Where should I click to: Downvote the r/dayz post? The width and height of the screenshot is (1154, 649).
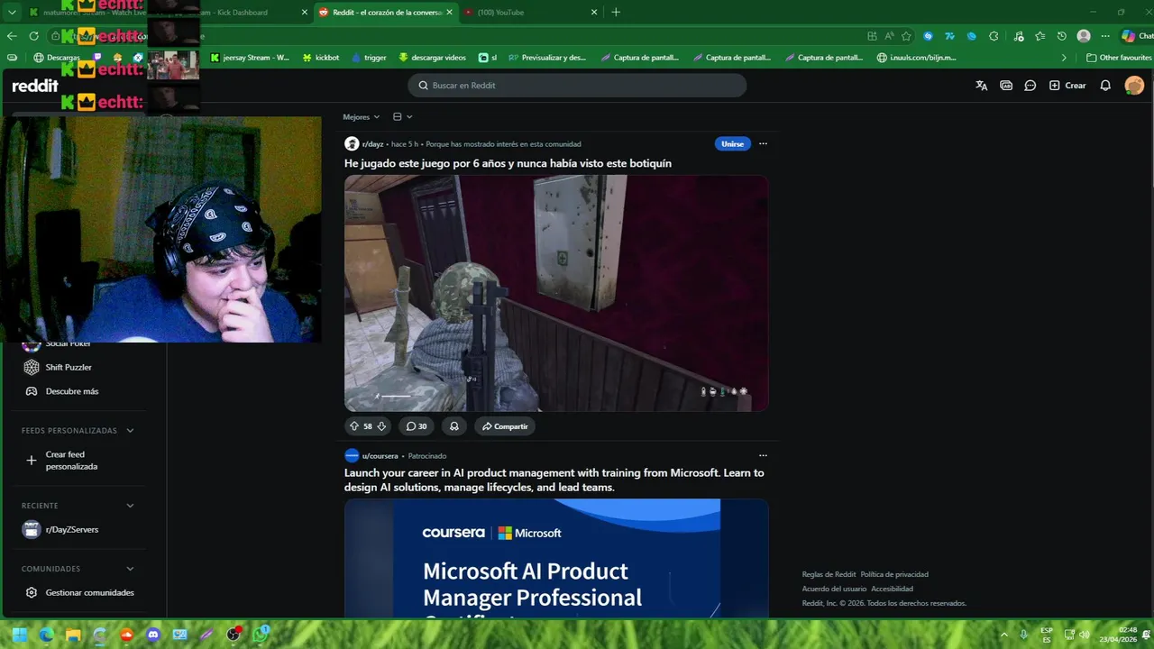(381, 426)
